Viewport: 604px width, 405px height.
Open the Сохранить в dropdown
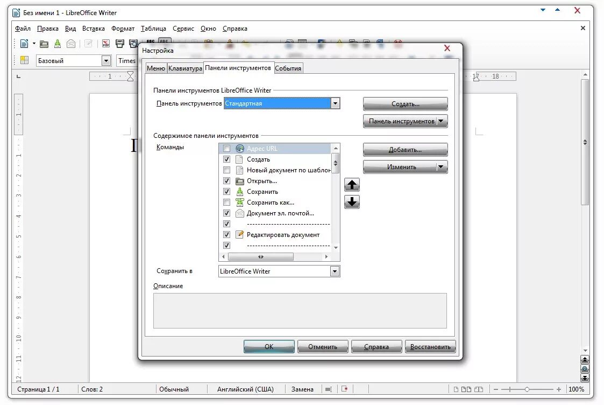pos(336,271)
